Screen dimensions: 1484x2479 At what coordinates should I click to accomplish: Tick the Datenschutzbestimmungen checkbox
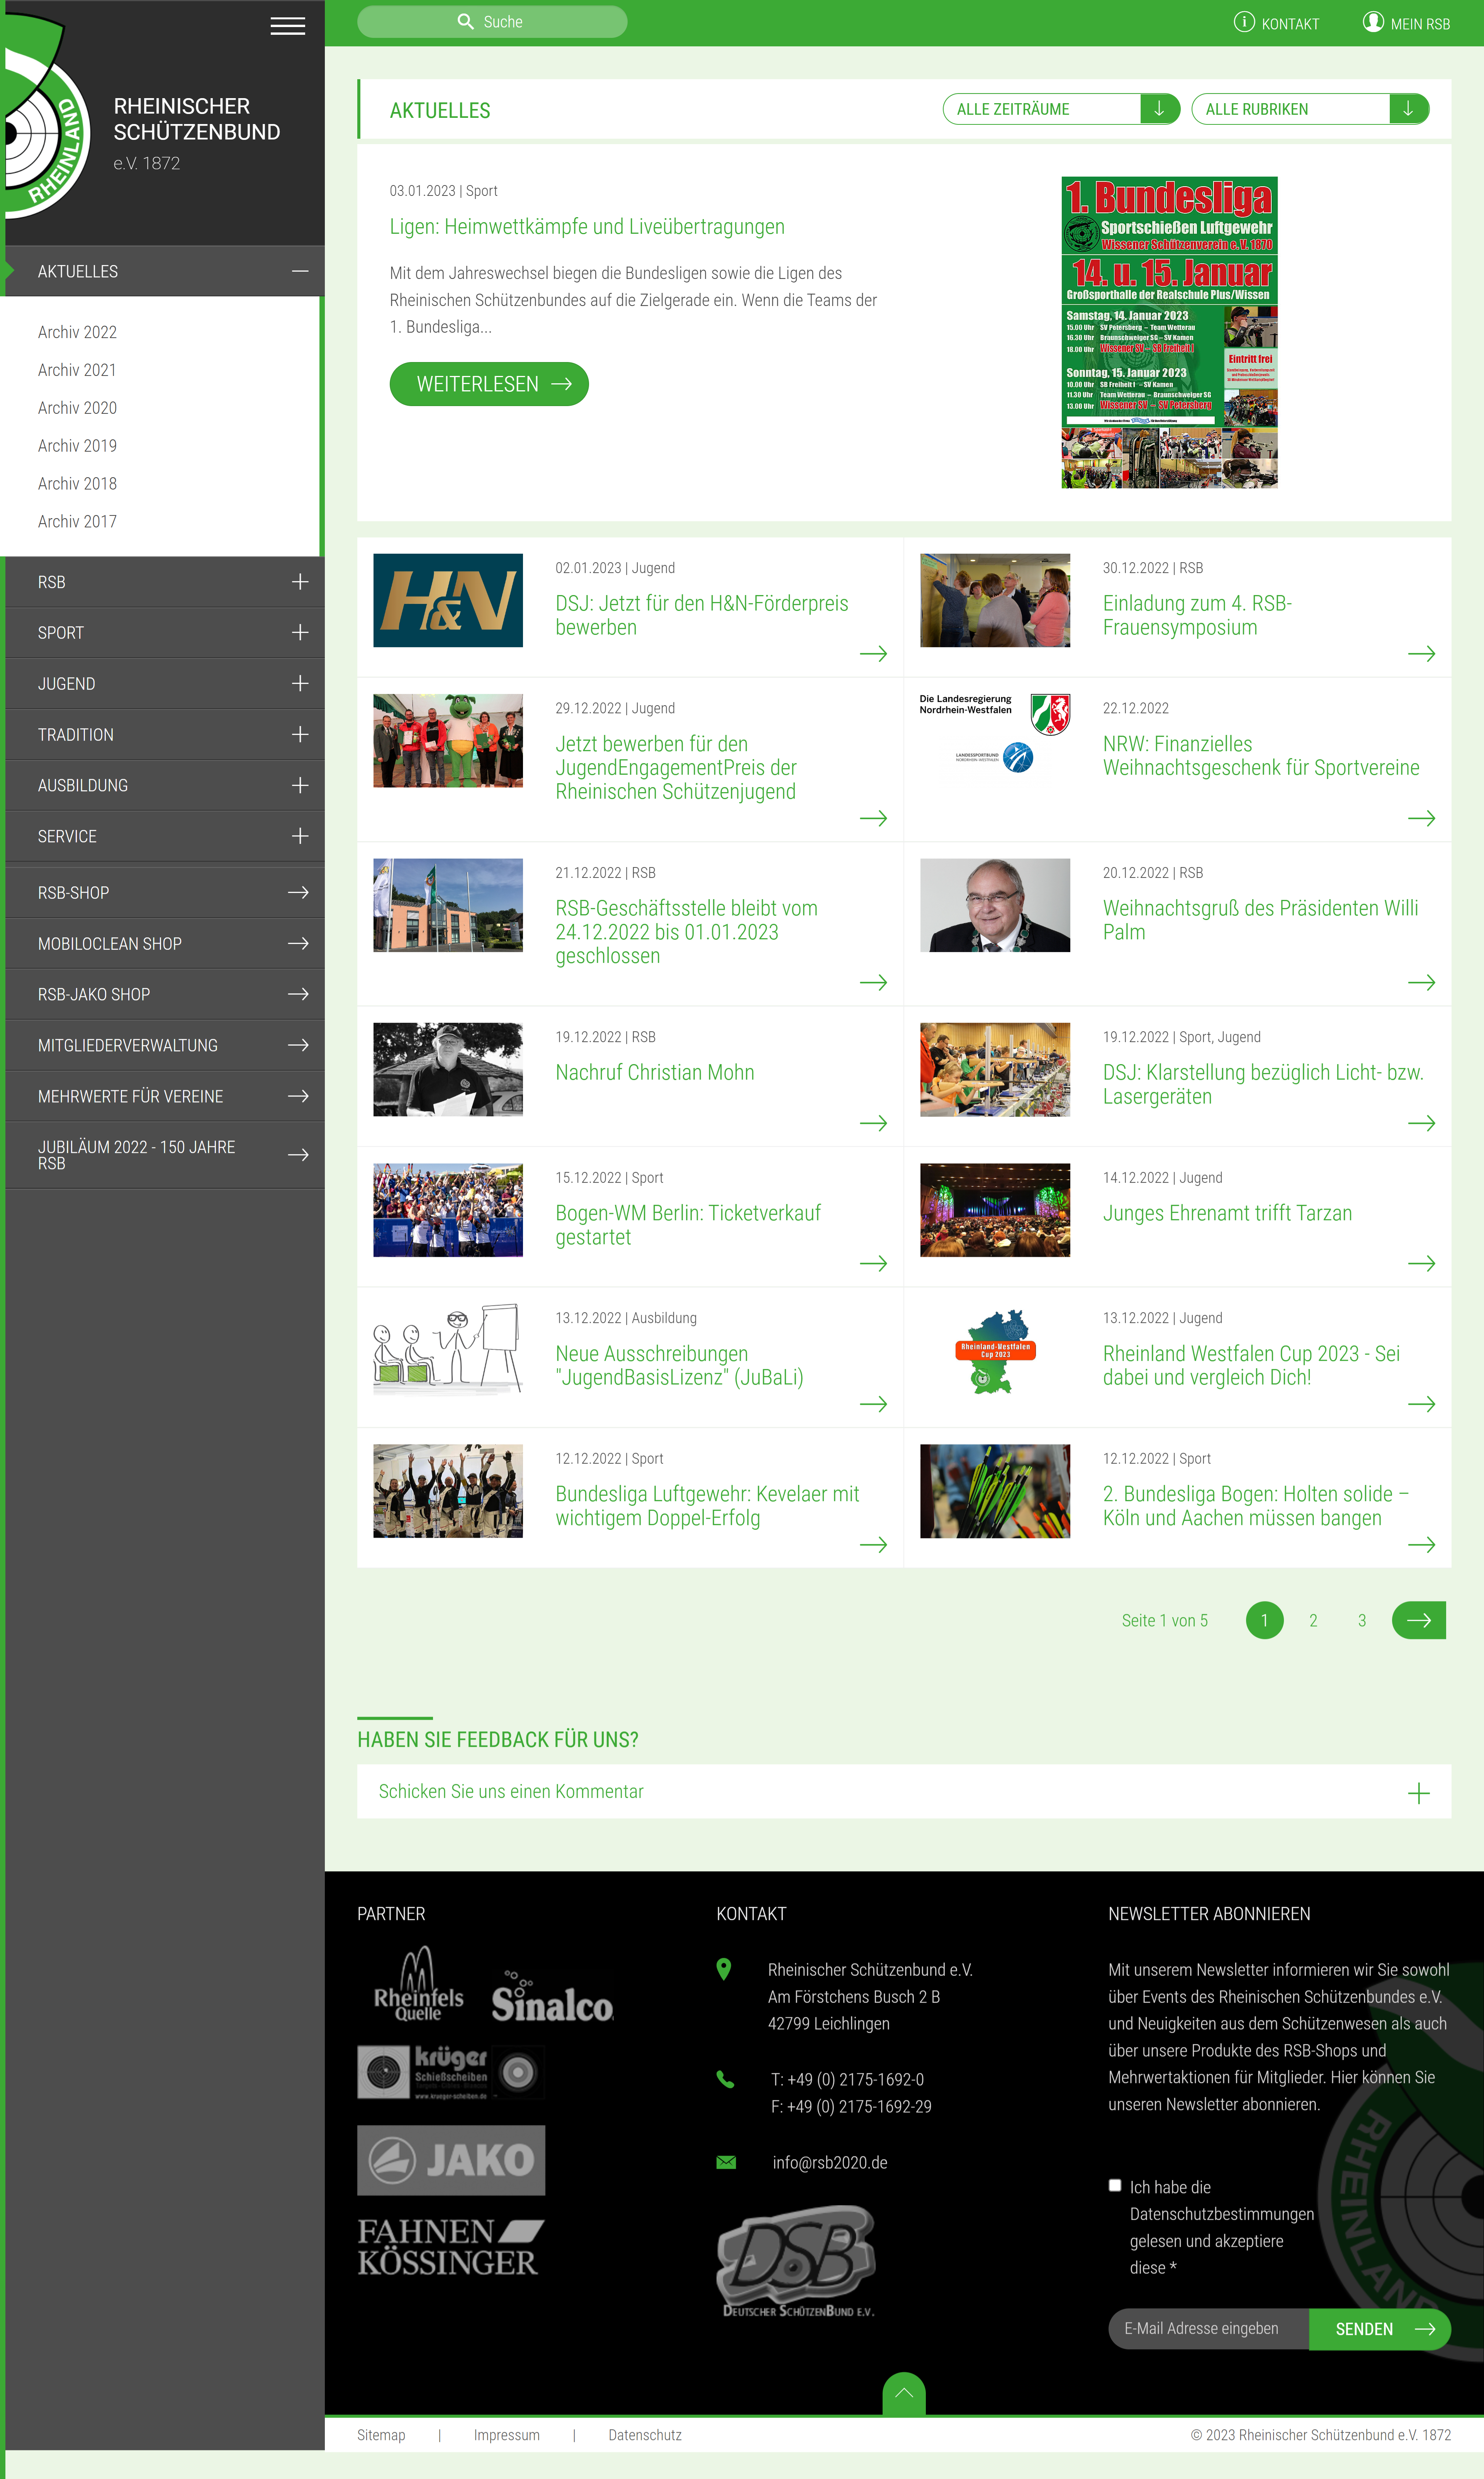click(x=1115, y=2186)
